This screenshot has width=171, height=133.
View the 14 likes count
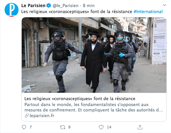pos(109,127)
